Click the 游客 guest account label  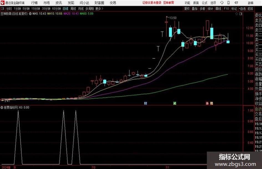pyautogui.click(x=251, y=3)
